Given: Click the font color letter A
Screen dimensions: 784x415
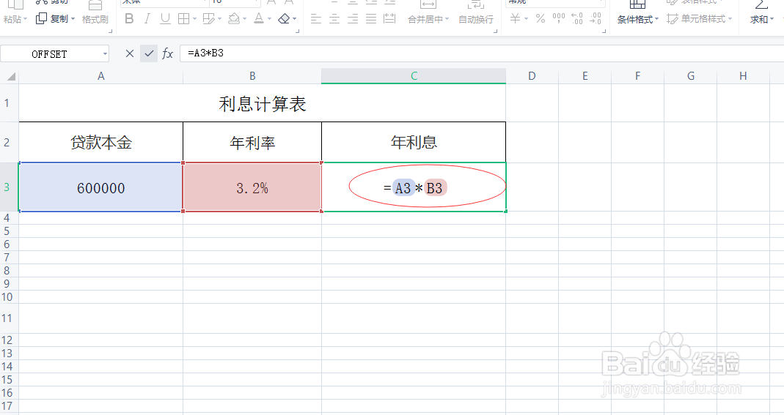Looking at the screenshot, I should [258, 19].
